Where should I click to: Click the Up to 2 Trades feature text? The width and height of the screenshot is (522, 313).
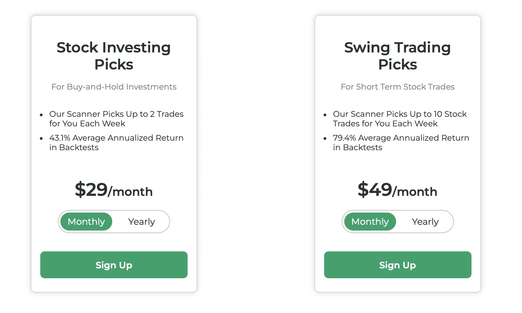[116, 119]
